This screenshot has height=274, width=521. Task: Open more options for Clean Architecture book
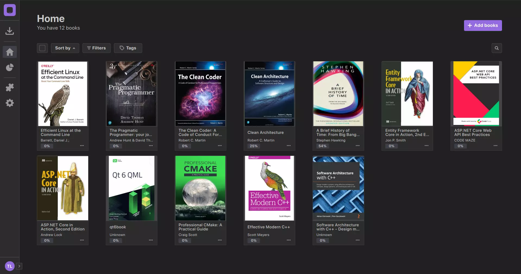point(288,146)
